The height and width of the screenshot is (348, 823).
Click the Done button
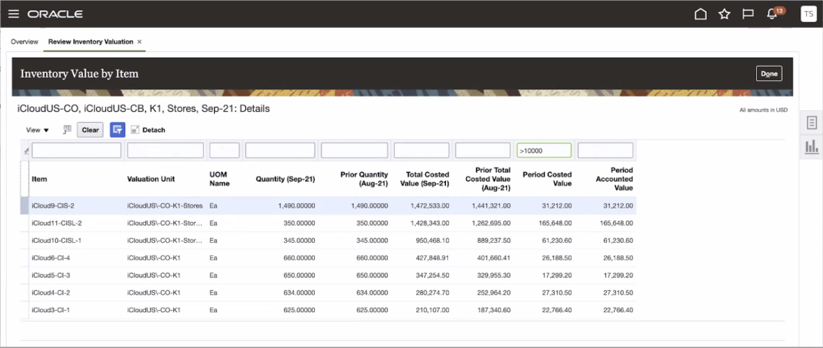click(x=769, y=73)
